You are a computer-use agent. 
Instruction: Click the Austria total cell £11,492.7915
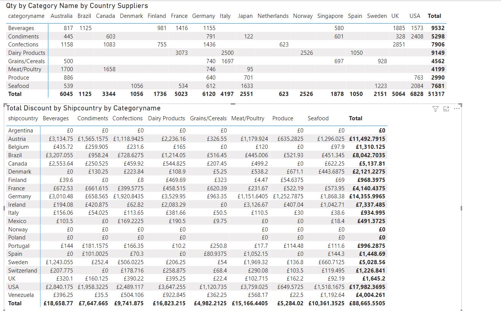pos(367,139)
